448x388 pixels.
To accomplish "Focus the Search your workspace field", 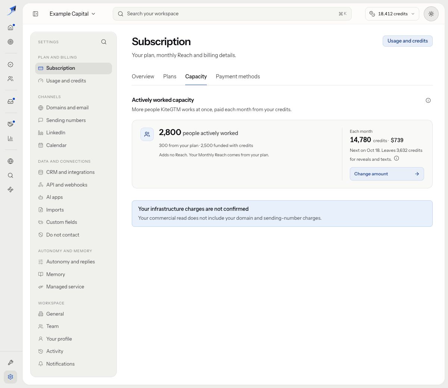I will click(232, 14).
